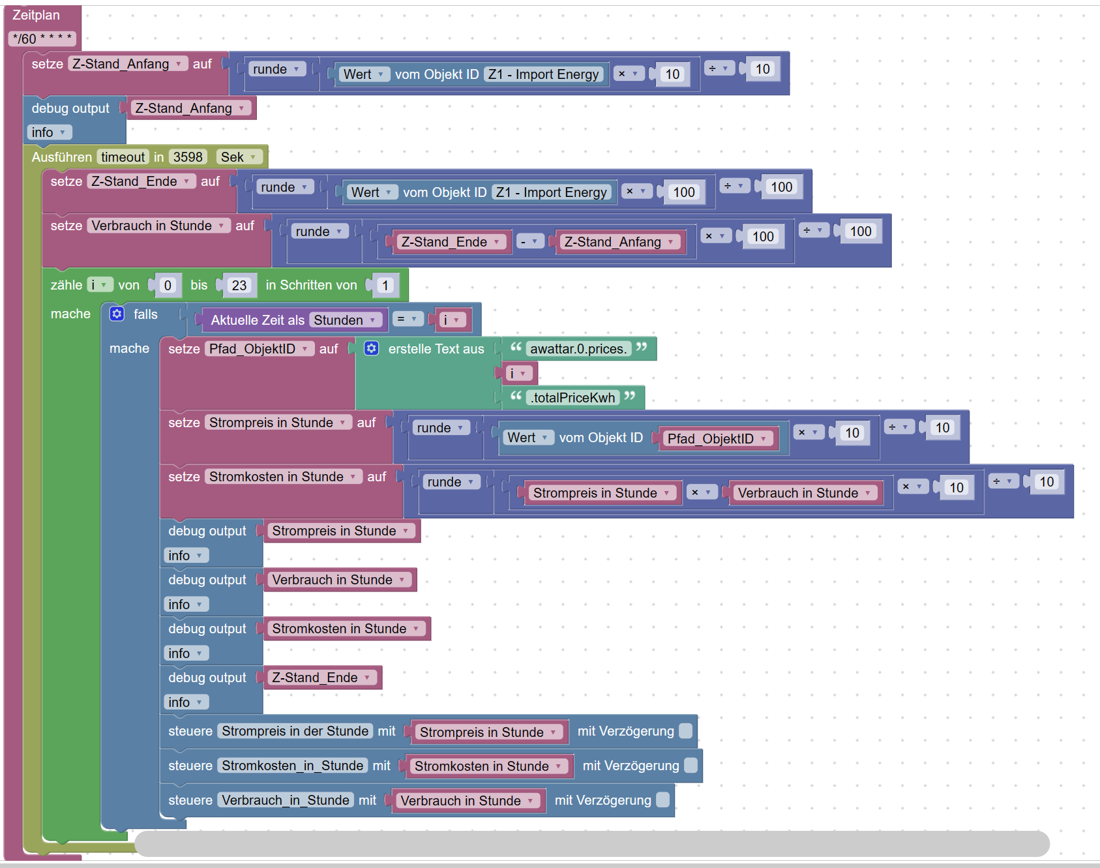1100x868 pixels.
Task: Select object ID Z1 - Import Energy in Z-Stand_Anfang
Action: point(543,74)
